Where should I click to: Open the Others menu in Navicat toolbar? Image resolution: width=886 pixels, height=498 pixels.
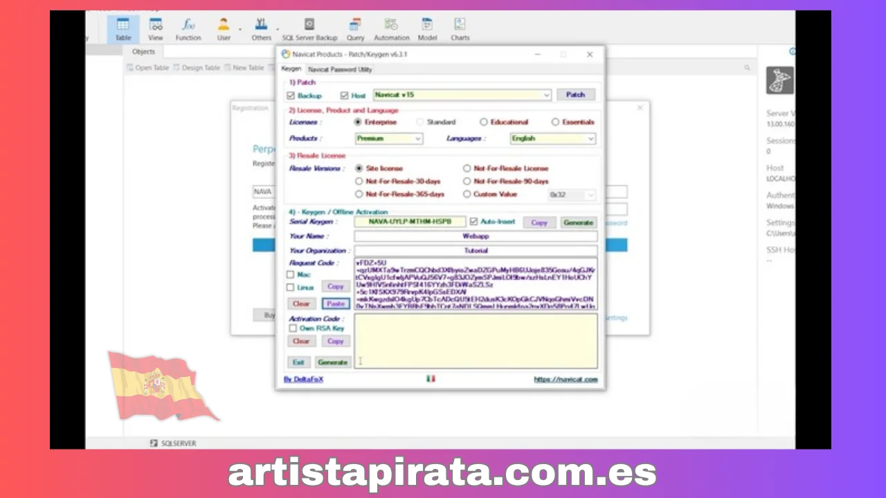coord(262,29)
